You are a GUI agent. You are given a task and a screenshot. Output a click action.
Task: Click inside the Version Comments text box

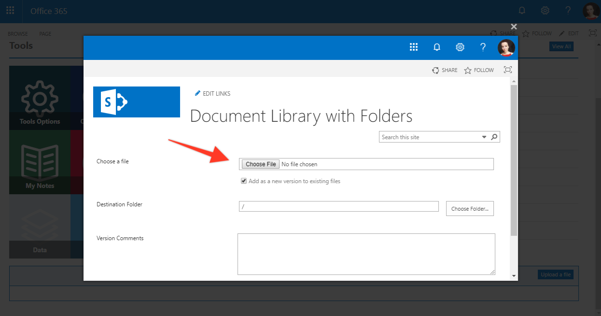click(x=366, y=254)
